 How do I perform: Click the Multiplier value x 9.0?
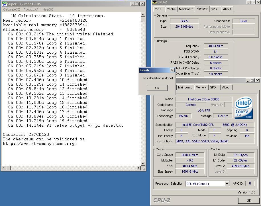coord(190,161)
